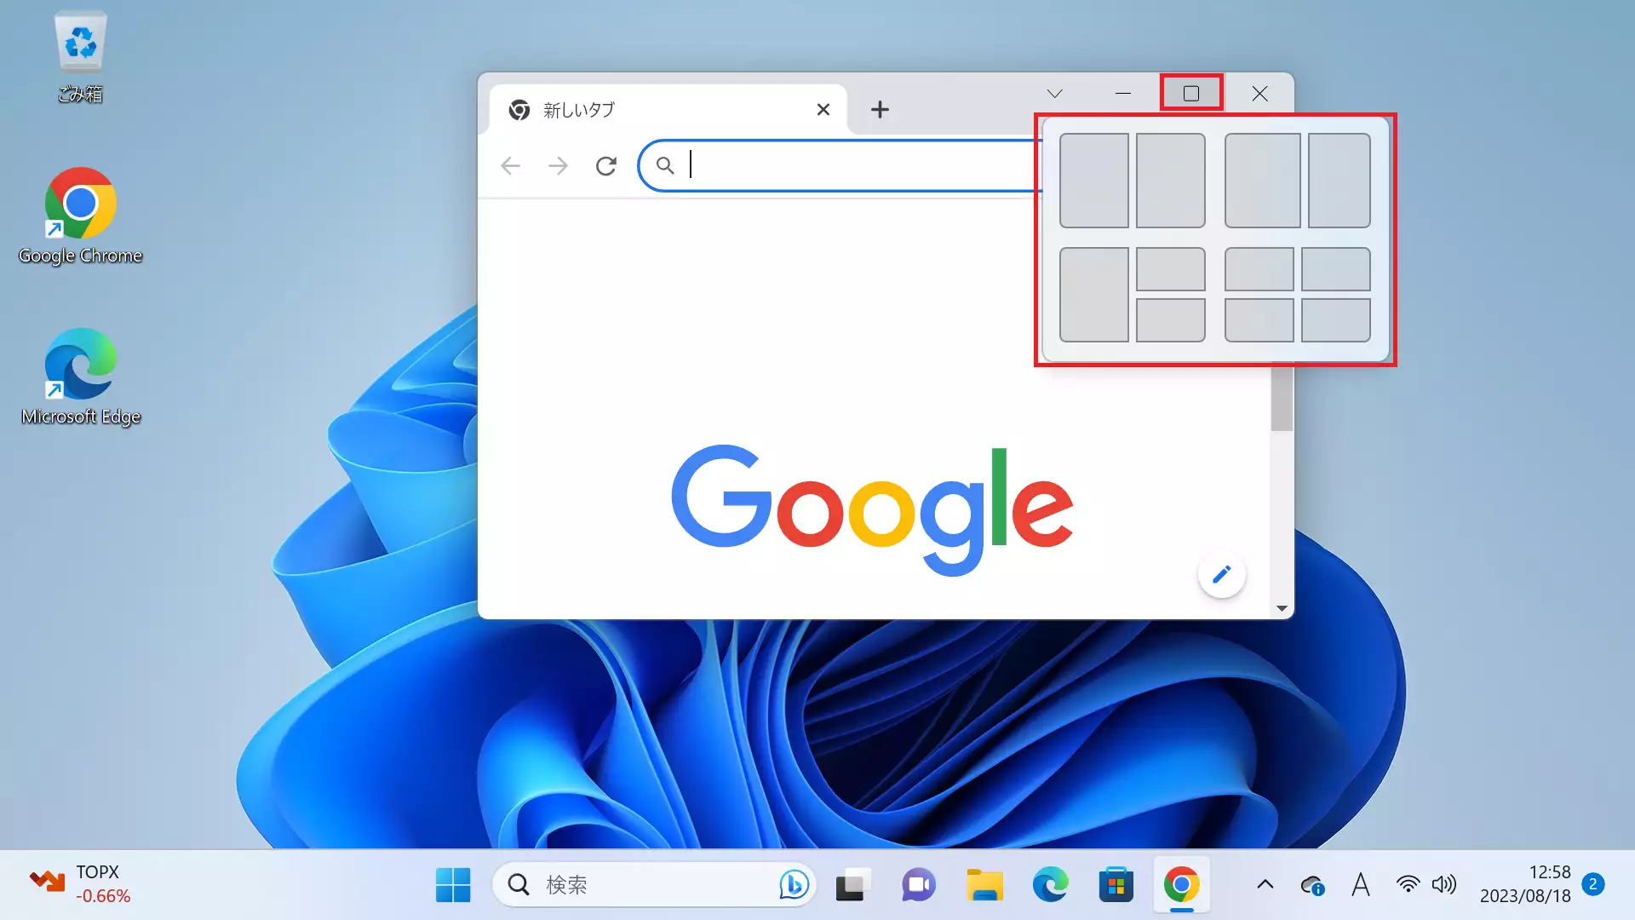The width and height of the screenshot is (1635, 920).
Task: Snap to bottom-left quadrant of four-pane layout
Action: click(1259, 320)
